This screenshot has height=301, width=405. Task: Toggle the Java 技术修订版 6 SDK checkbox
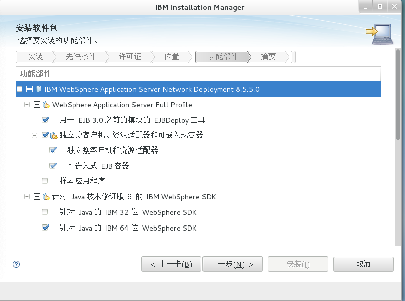[37, 197]
